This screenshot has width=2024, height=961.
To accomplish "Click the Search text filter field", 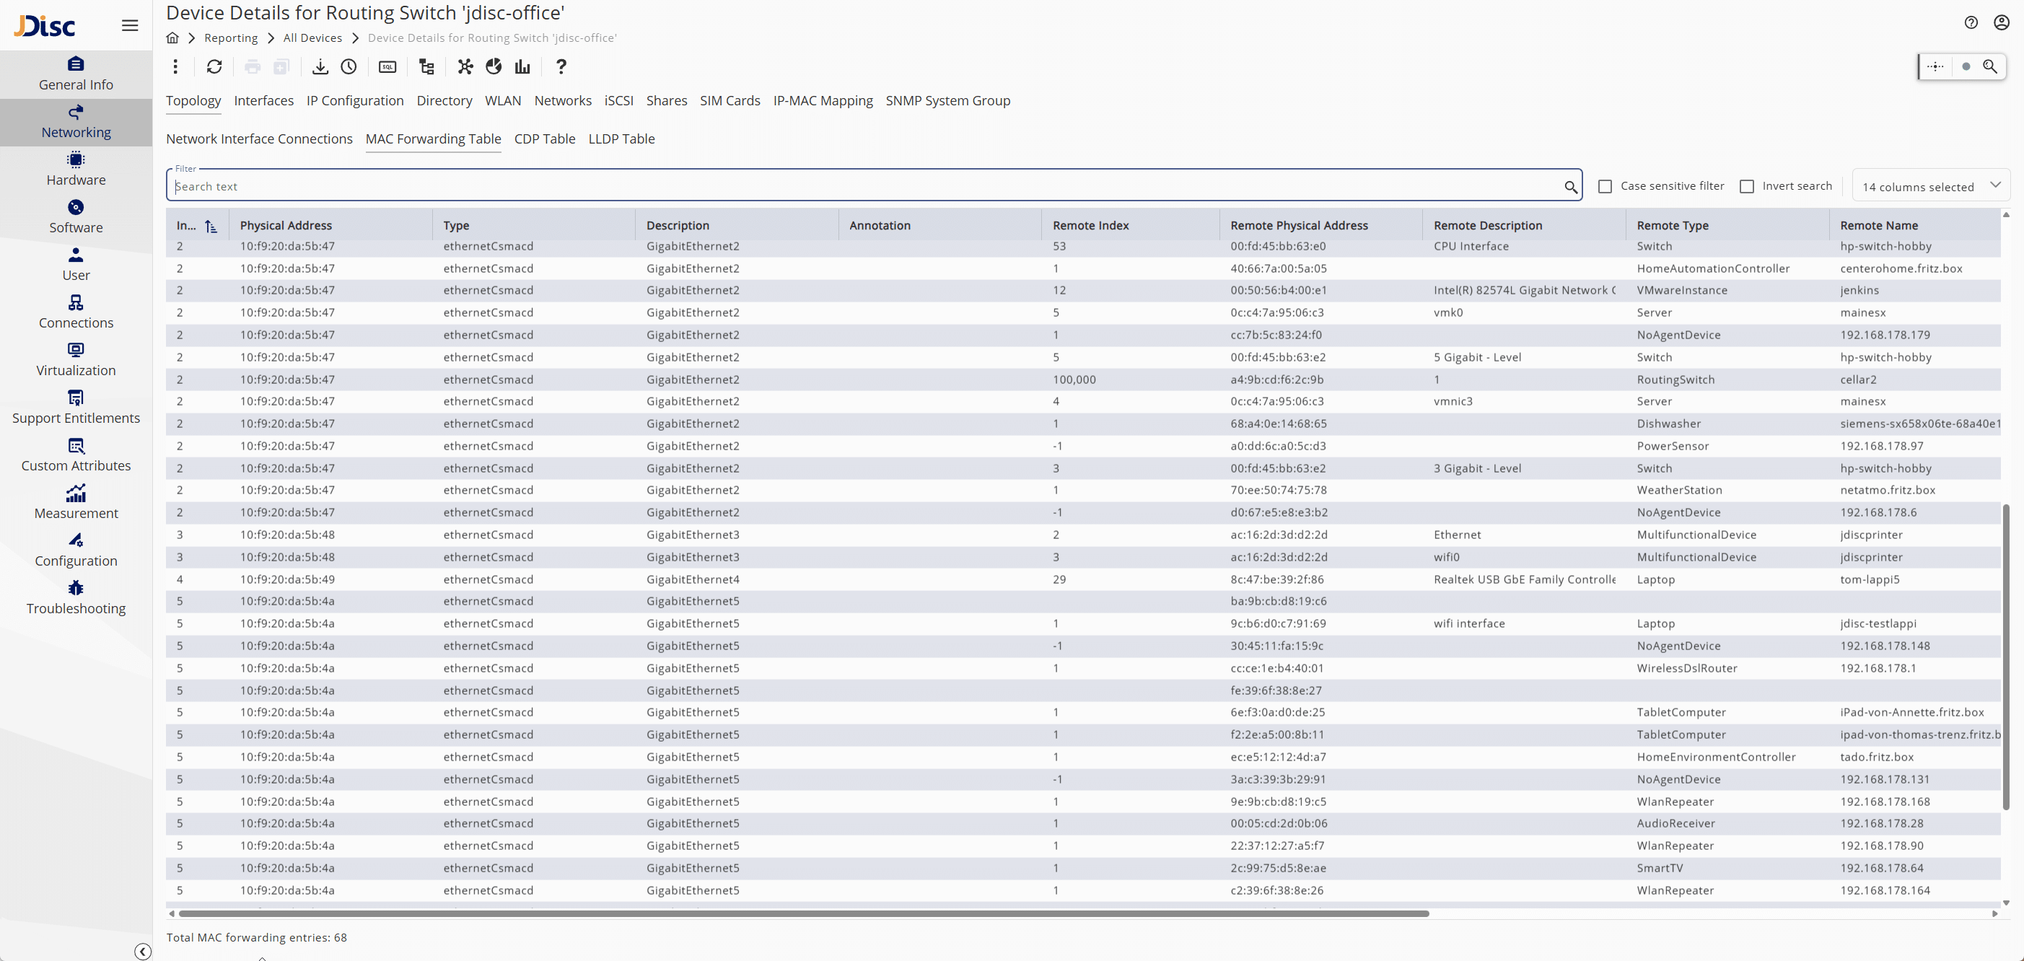I will [864, 186].
